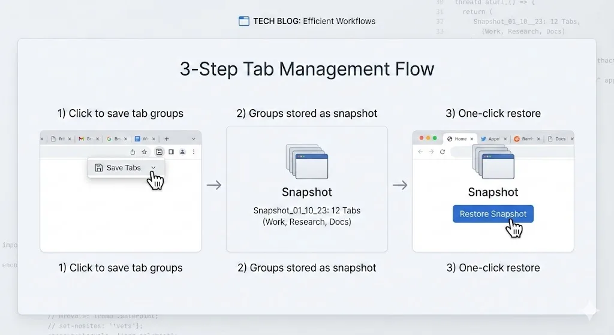Viewport: 614px width, 335px height.
Task: Click the Twitter bird favicon
Action: tap(483, 139)
